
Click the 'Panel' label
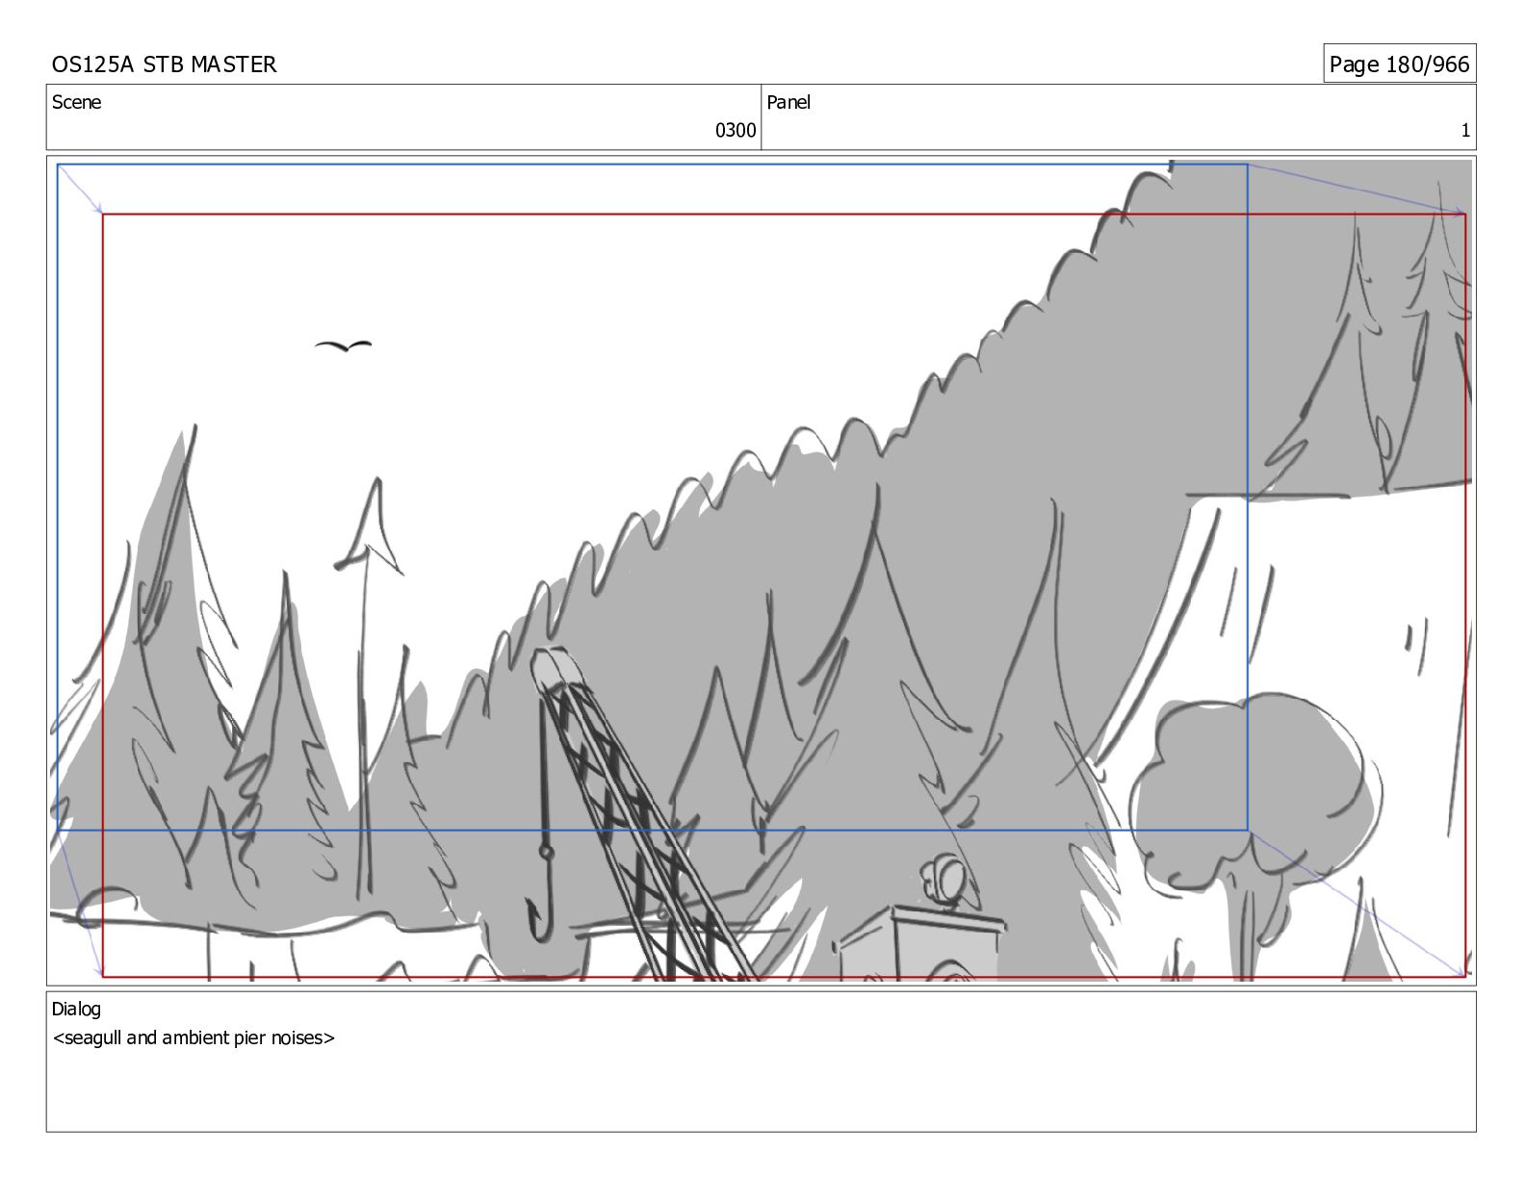(788, 102)
